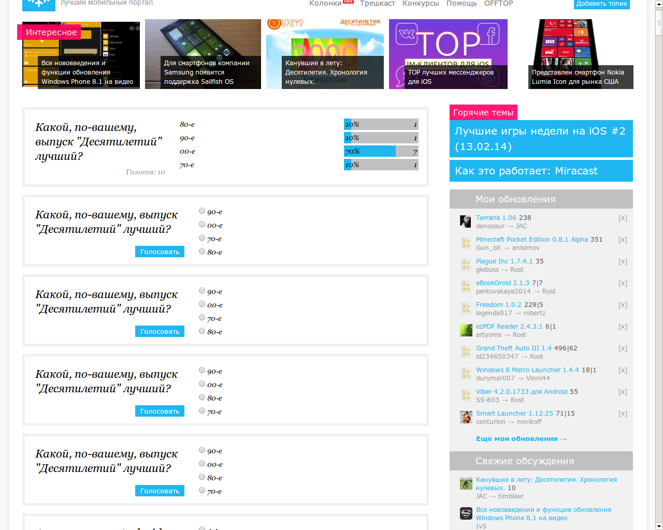Click the Superman avatar beside the Windows Phone 8.1 discussion
This screenshot has height=530, width=663.
(466, 513)
